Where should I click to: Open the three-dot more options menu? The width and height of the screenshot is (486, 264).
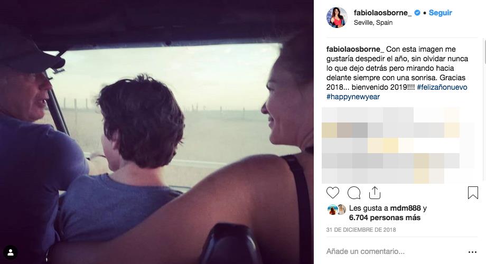[x=472, y=252]
